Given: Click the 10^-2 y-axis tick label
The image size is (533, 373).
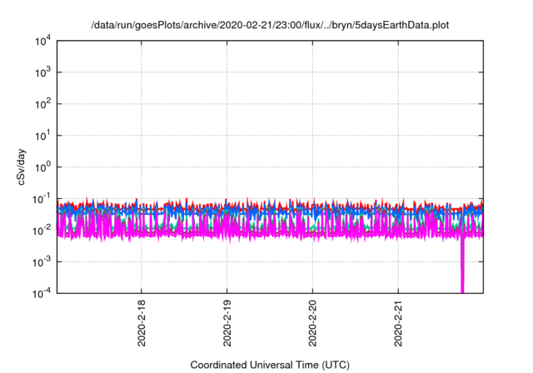Looking at the screenshot, I should pos(42,231).
